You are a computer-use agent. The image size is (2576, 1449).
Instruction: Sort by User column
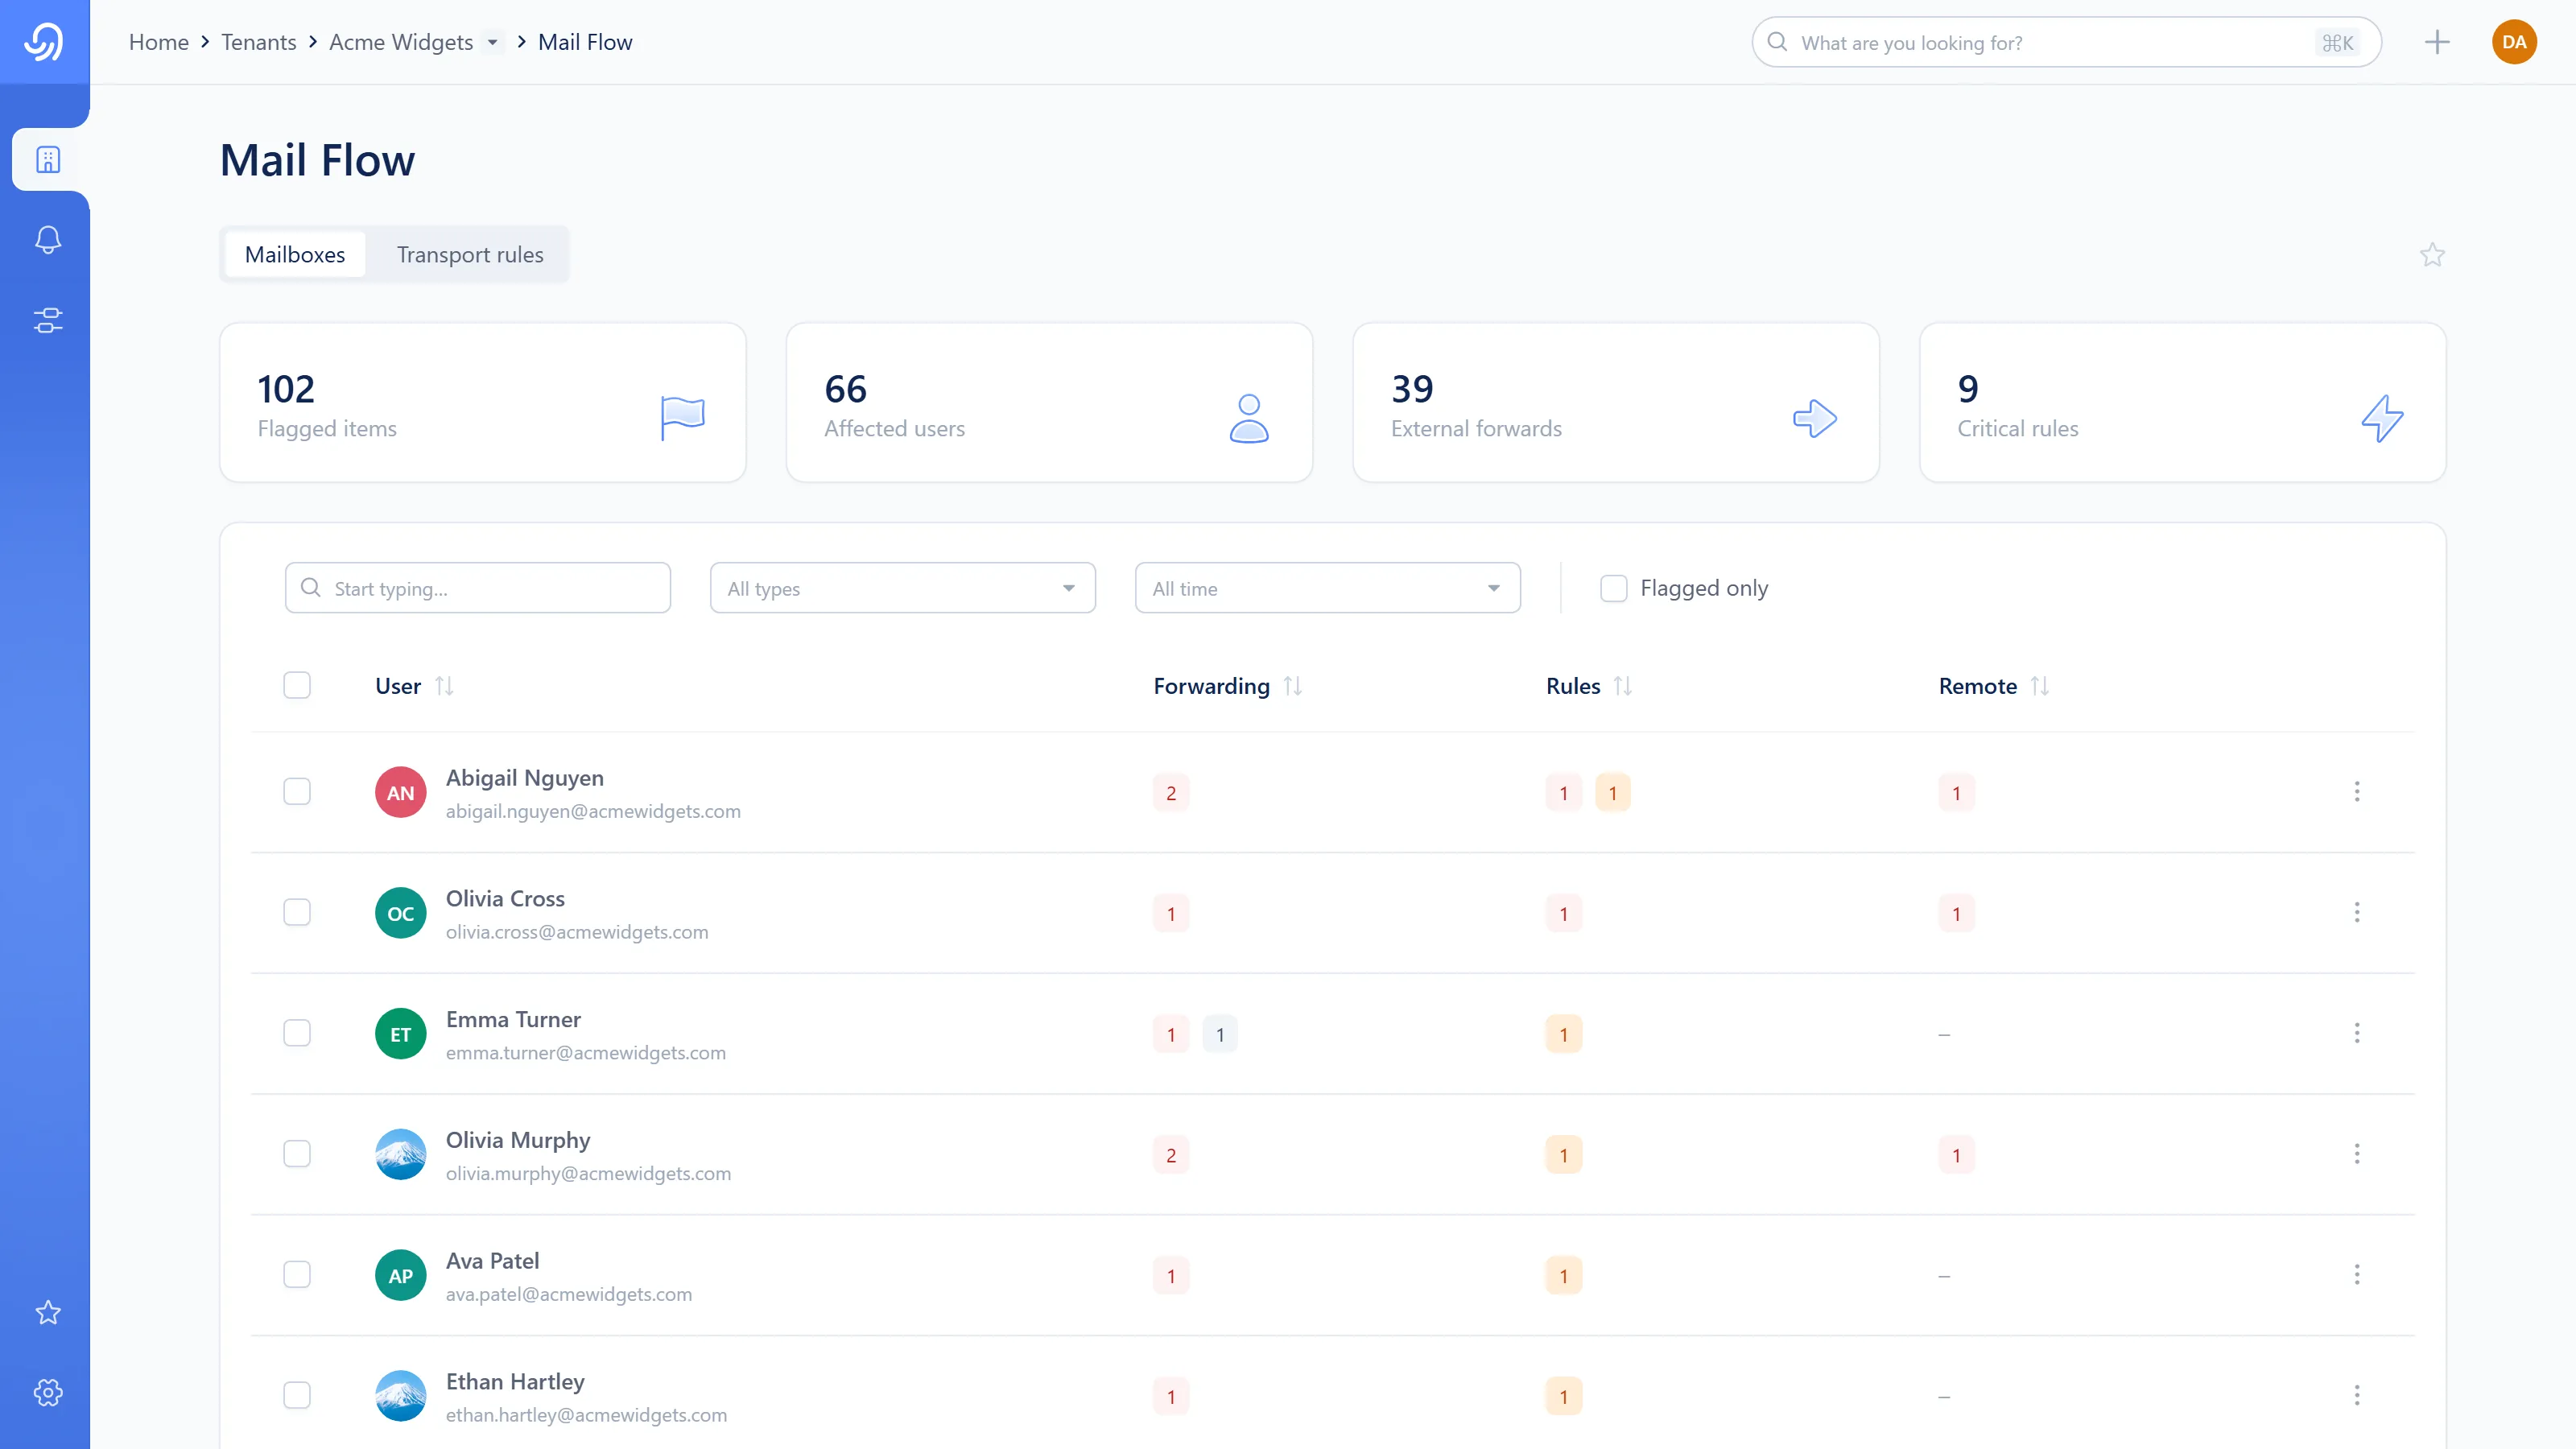(x=445, y=686)
